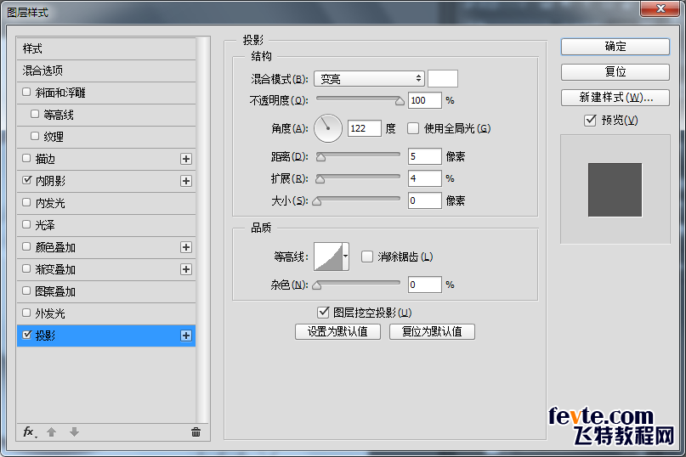Select 样式 in the left list
The height and width of the screenshot is (457, 686).
click(x=106, y=48)
